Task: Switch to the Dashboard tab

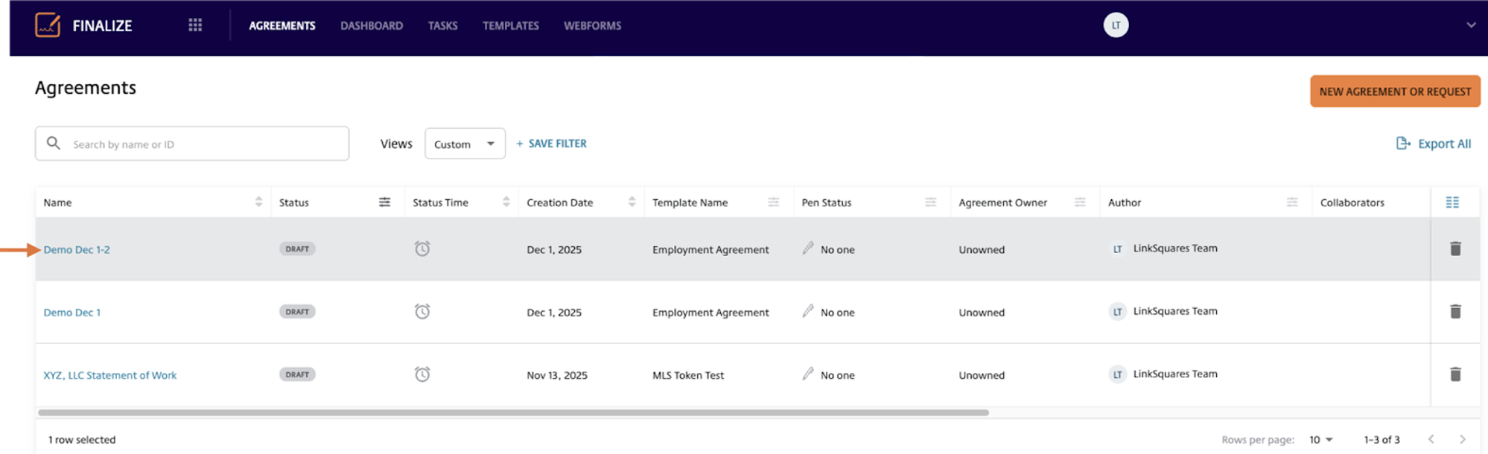Action: point(371,26)
